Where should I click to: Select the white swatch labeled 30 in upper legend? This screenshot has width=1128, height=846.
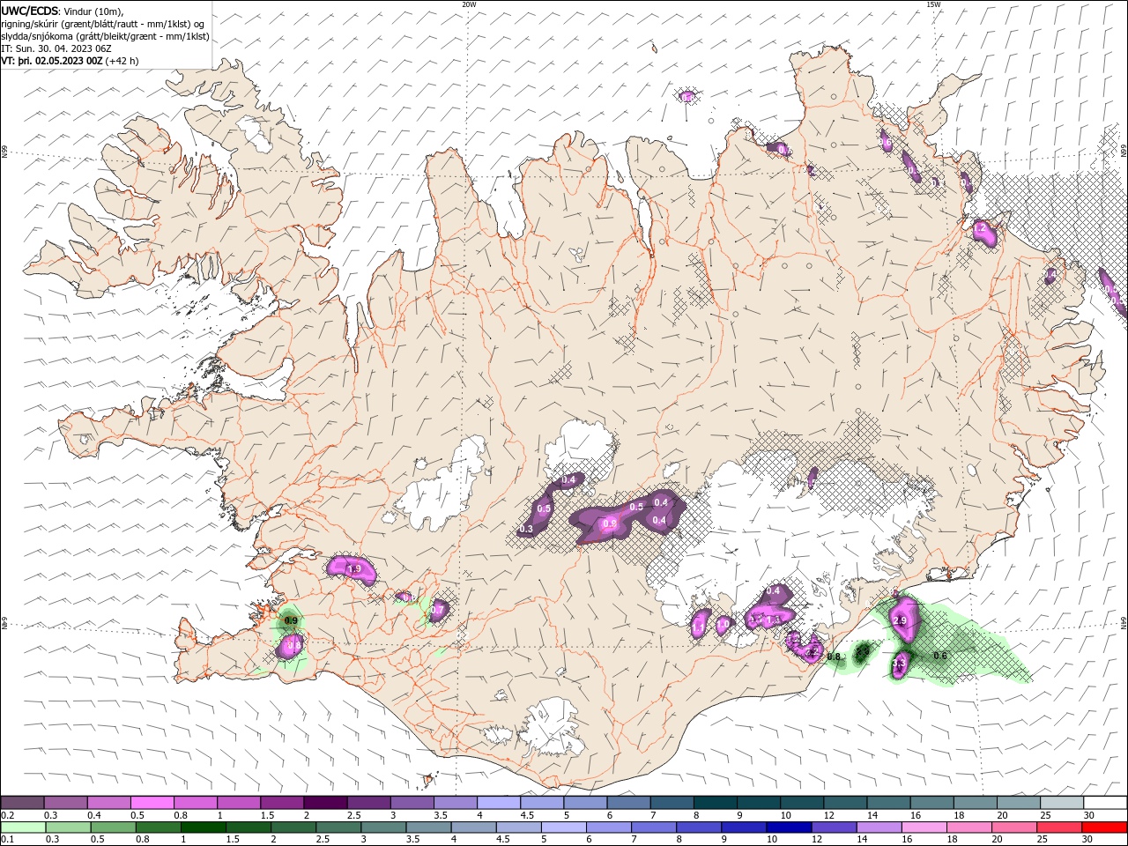point(1105,803)
